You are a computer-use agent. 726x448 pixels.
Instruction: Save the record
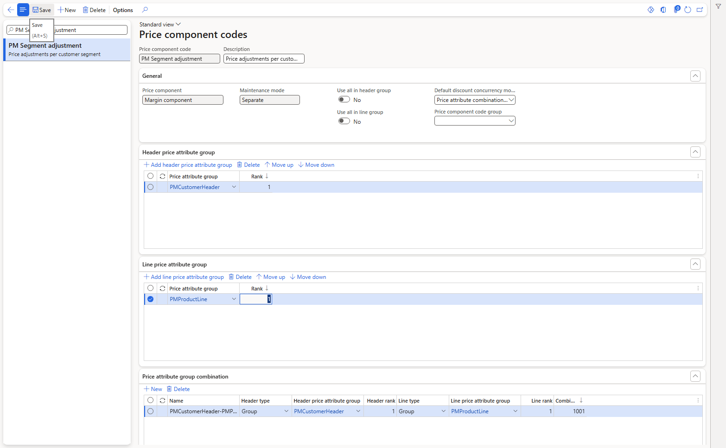[42, 10]
